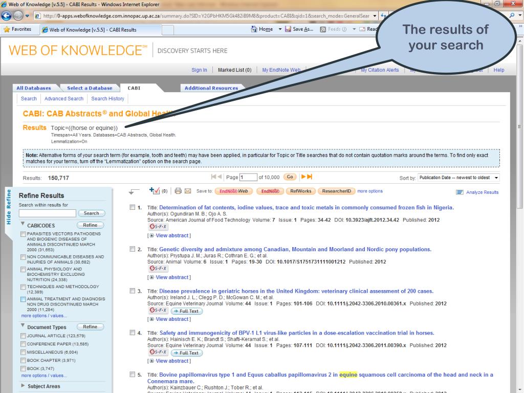
Task: Focus the page number field
Action: 248,177
